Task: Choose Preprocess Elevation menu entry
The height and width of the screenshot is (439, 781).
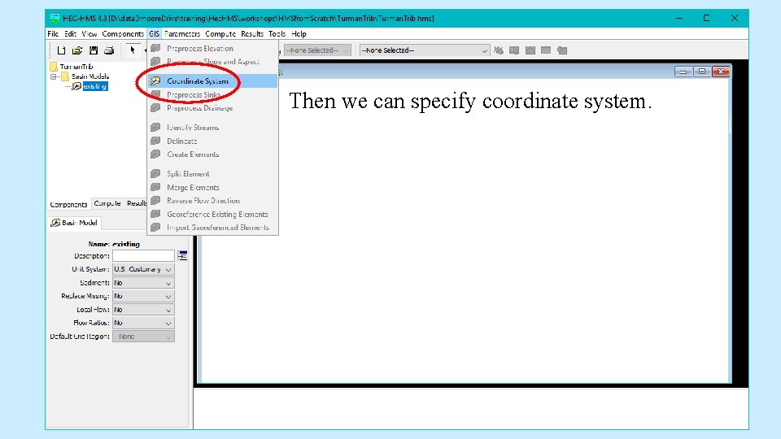Action: 212,48
